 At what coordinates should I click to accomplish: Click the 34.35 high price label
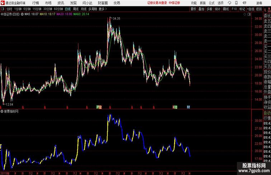pos(117,19)
